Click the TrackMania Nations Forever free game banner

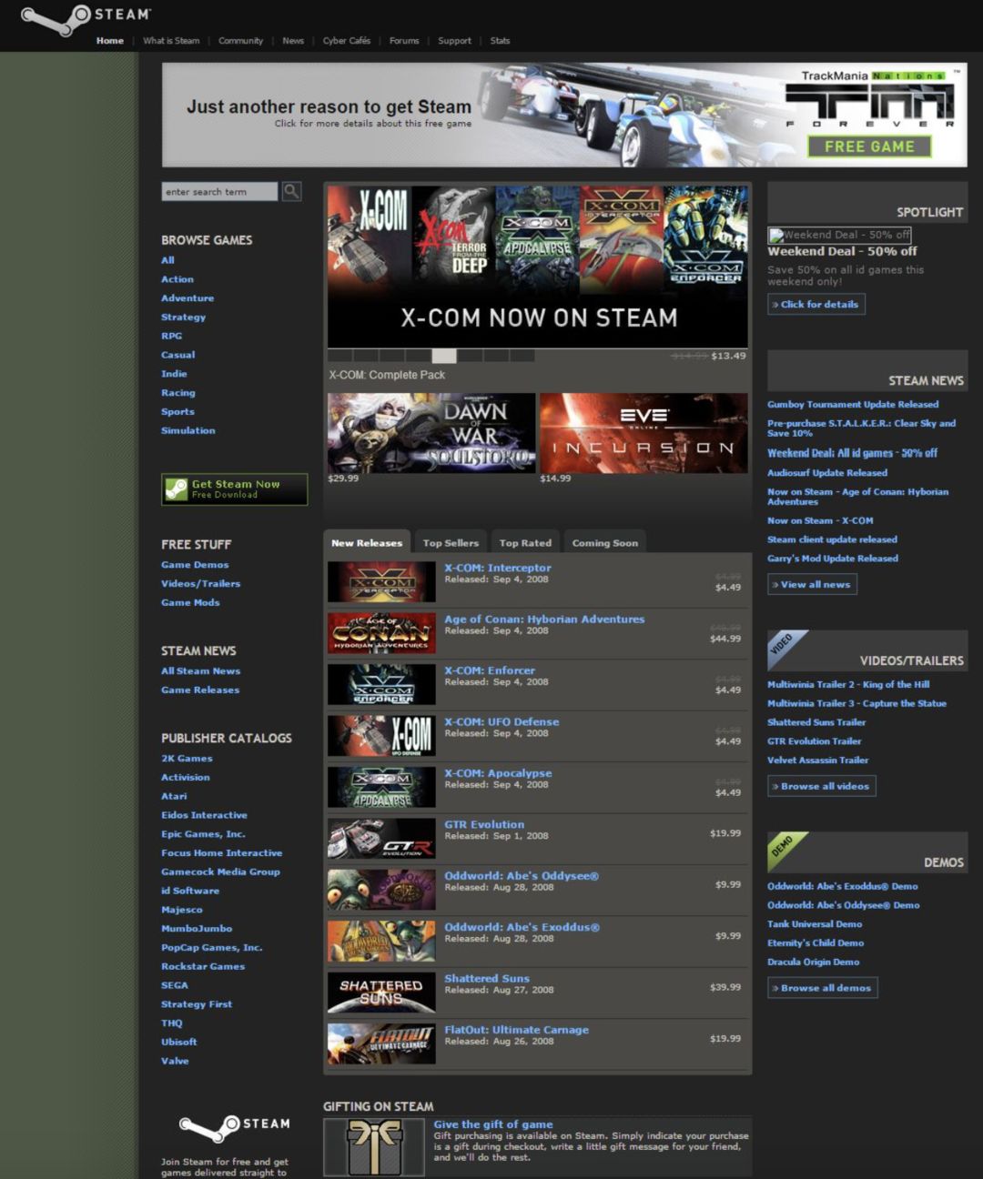click(x=564, y=115)
